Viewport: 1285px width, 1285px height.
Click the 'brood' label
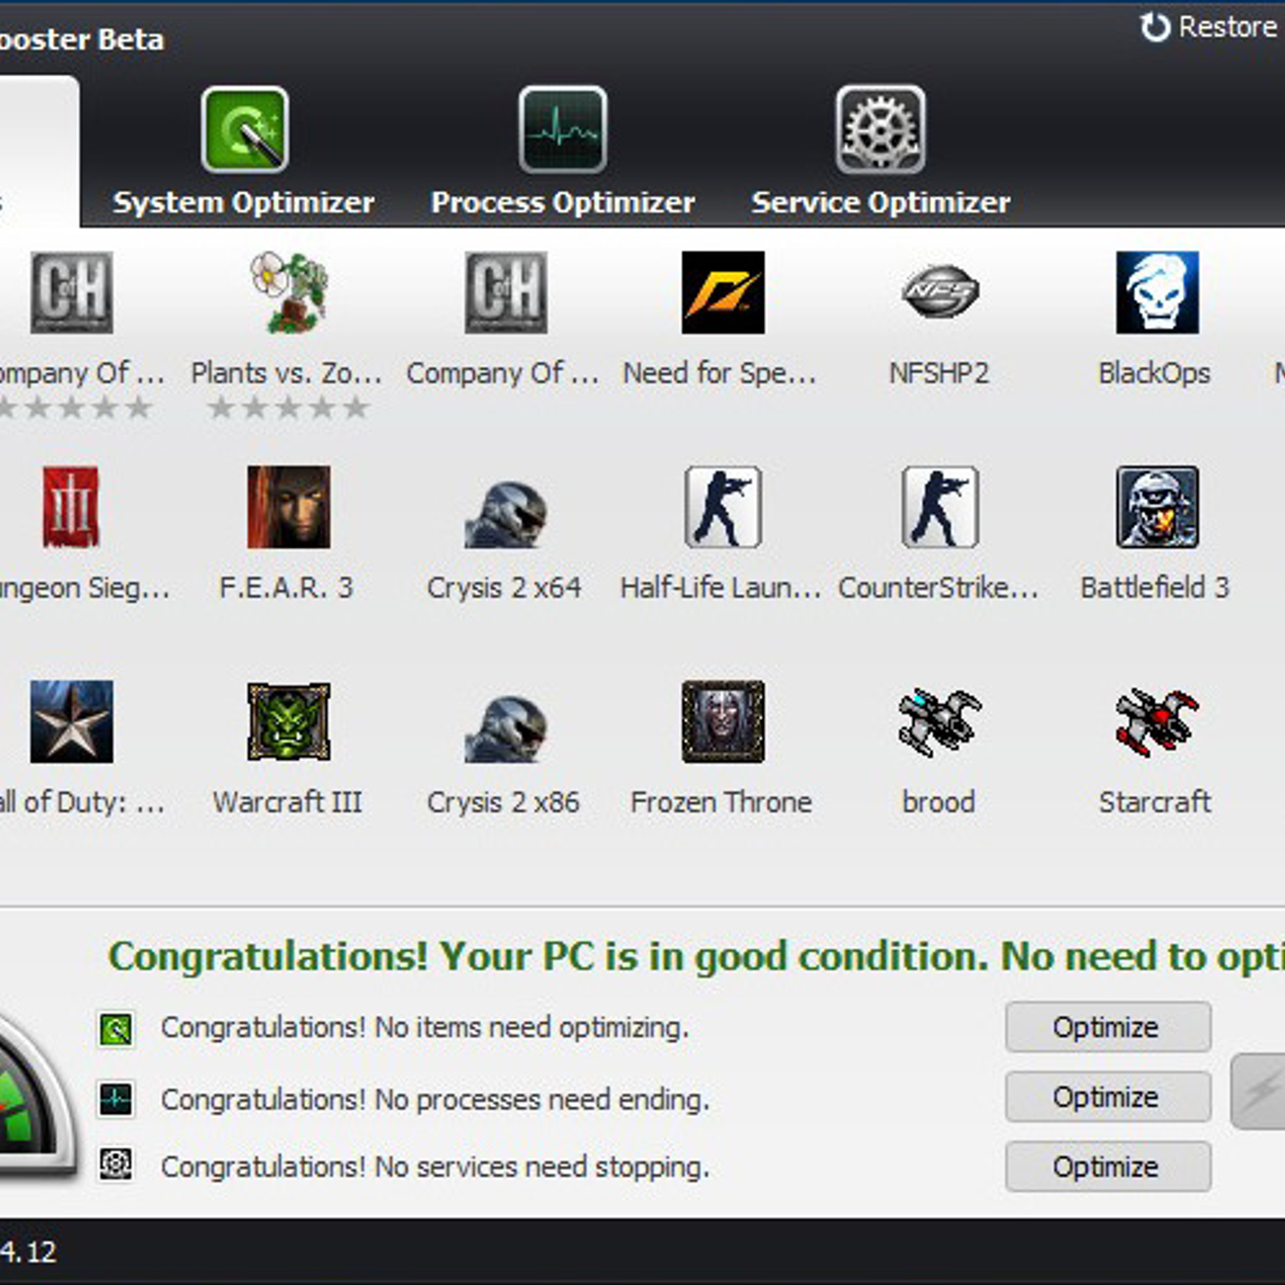[x=939, y=802]
